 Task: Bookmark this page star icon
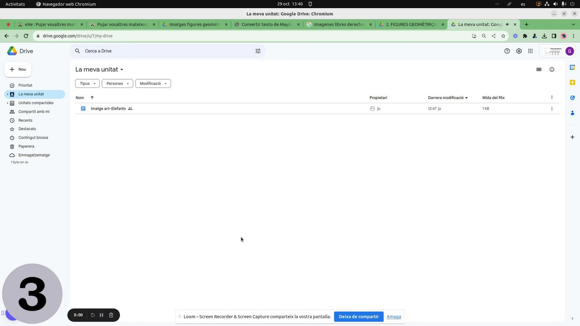point(503,36)
